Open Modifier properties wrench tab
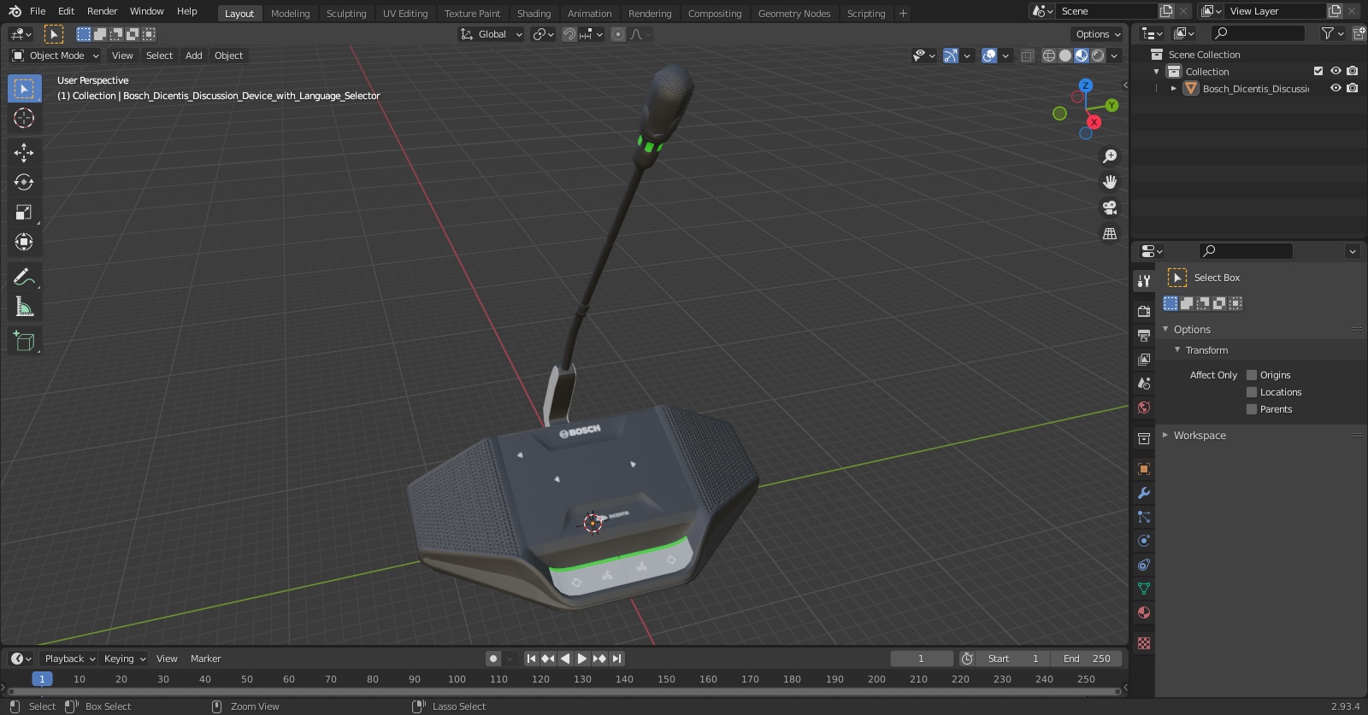This screenshot has height=715, width=1368. (1144, 493)
